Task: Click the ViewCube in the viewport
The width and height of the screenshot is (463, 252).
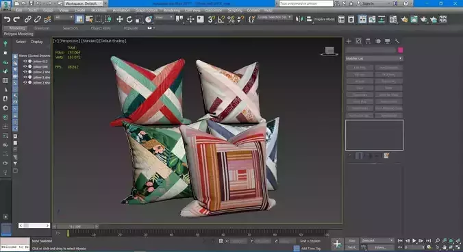Action: point(329,51)
